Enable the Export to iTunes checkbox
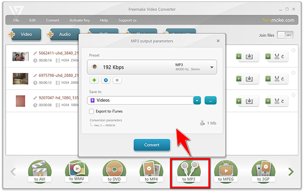The image size is (304, 192). (91, 111)
